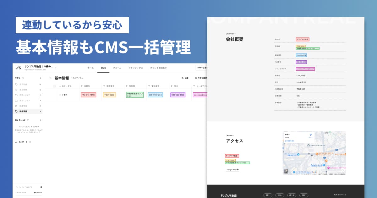Select the select-all checkbox in the table header
Image resolution: width=377 pixels, height=198 pixels.
coord(54,86)
